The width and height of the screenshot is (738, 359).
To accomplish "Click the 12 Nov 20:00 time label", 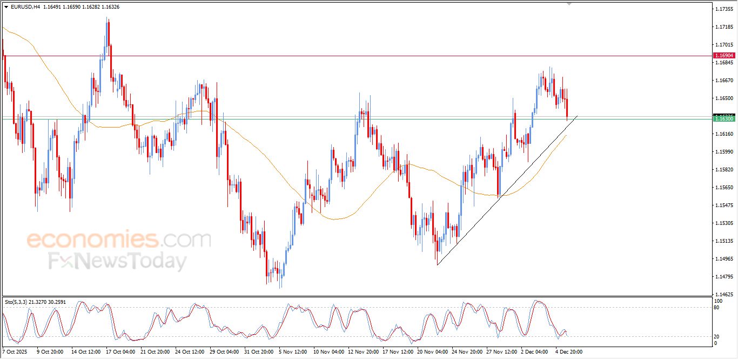I will [362, 352].
